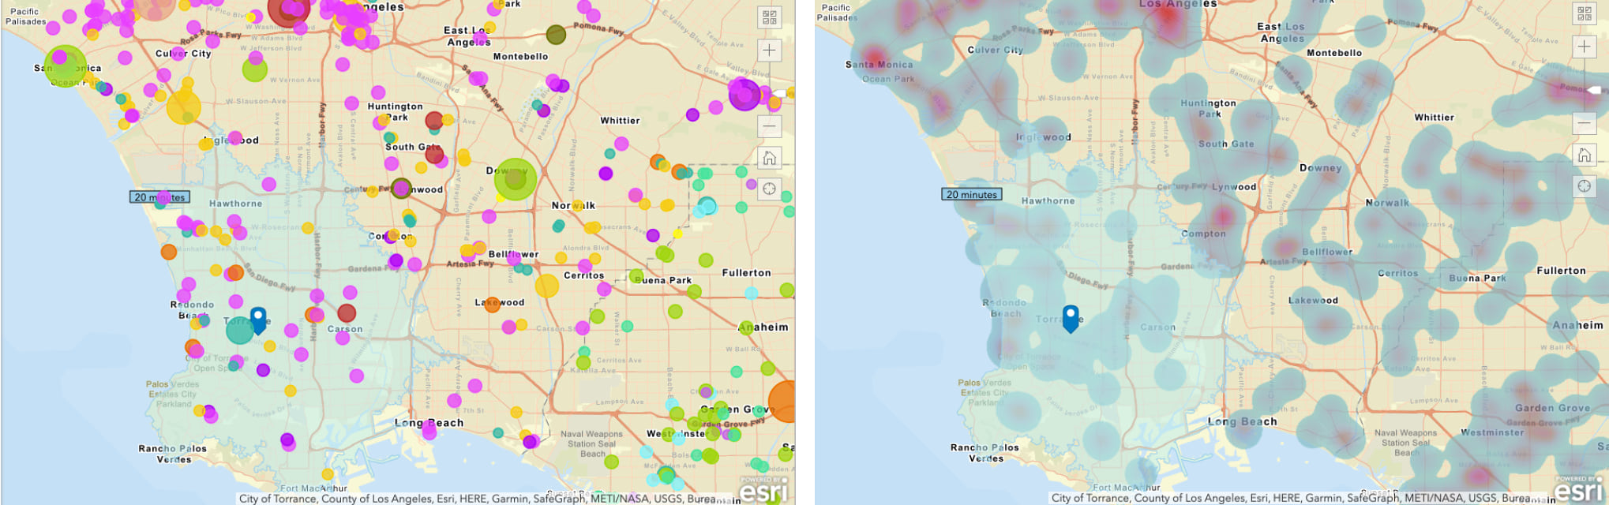This screenshot has width=1609, height=505.
Task: Click red heat hotspot near Compton
Action: [1223, 215]
